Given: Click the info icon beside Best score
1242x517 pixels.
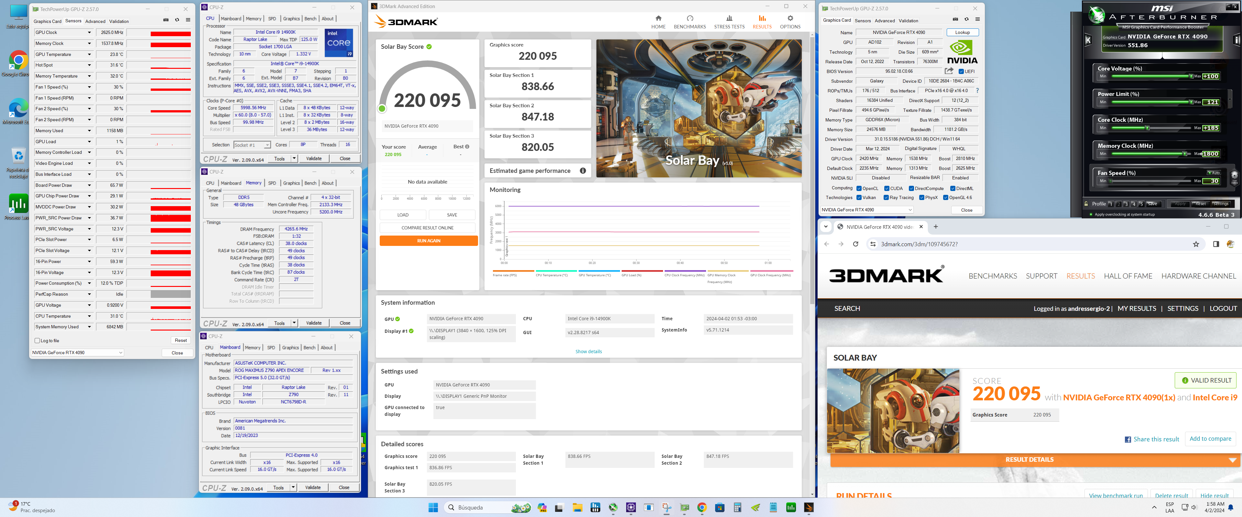Looking at the screenshot, I should [x=467, y=146].
